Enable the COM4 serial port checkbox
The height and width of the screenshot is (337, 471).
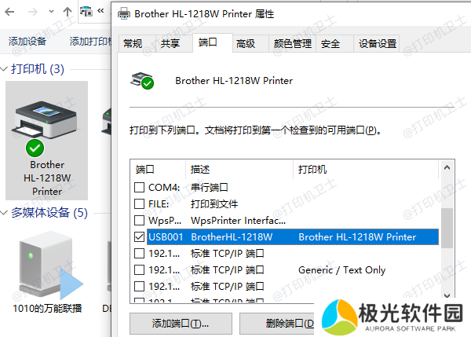(x=139, y=187)
